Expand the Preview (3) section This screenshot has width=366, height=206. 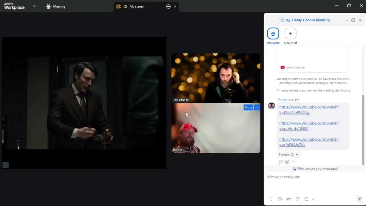288,154
